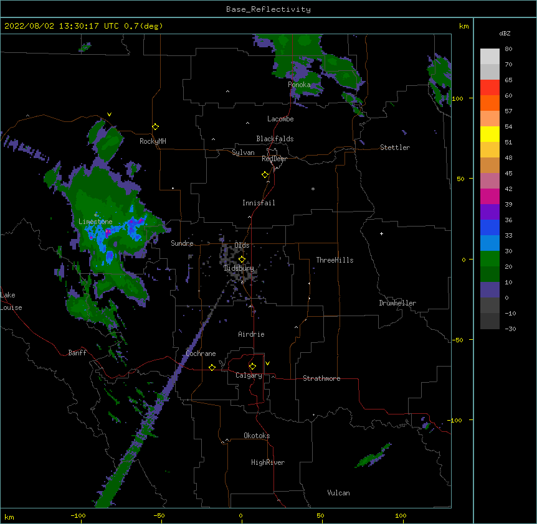Select the Vulcan label
This screenshot has width=537, height=524.
(x=338, y=493)
